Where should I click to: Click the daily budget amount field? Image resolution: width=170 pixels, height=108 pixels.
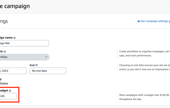8,96
